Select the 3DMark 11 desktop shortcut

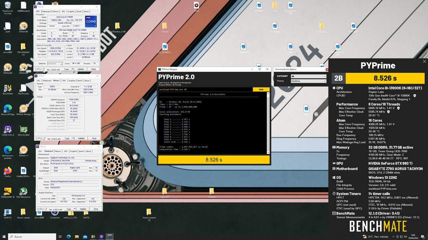[23, 152]
